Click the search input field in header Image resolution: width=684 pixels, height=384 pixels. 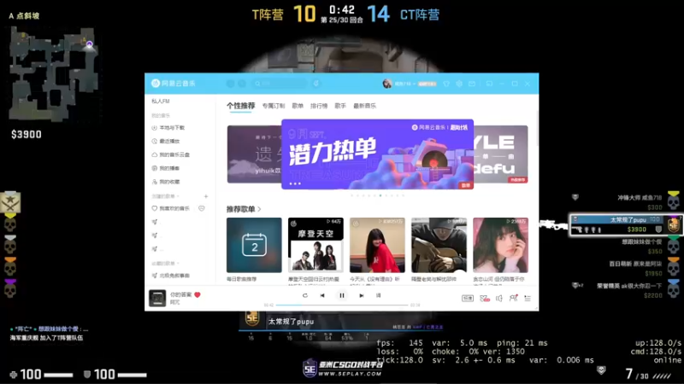tap(280, 84)
